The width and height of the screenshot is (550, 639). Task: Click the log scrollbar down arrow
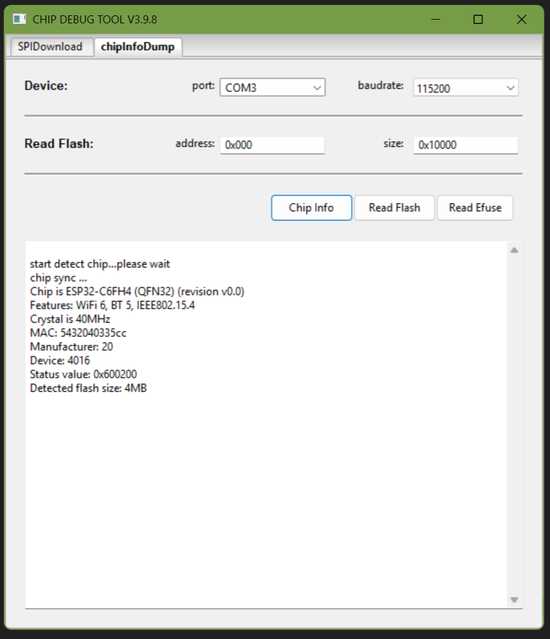coord(514,600)
